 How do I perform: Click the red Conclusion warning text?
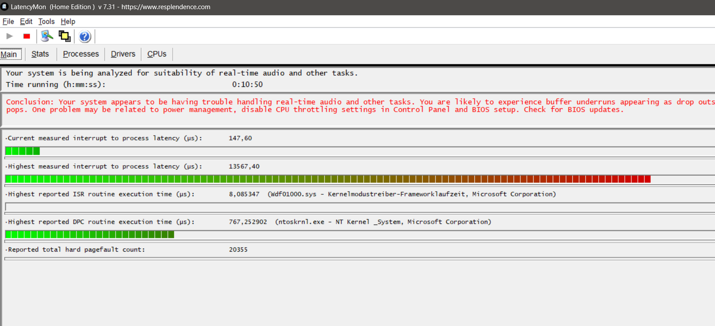[360, 106]
